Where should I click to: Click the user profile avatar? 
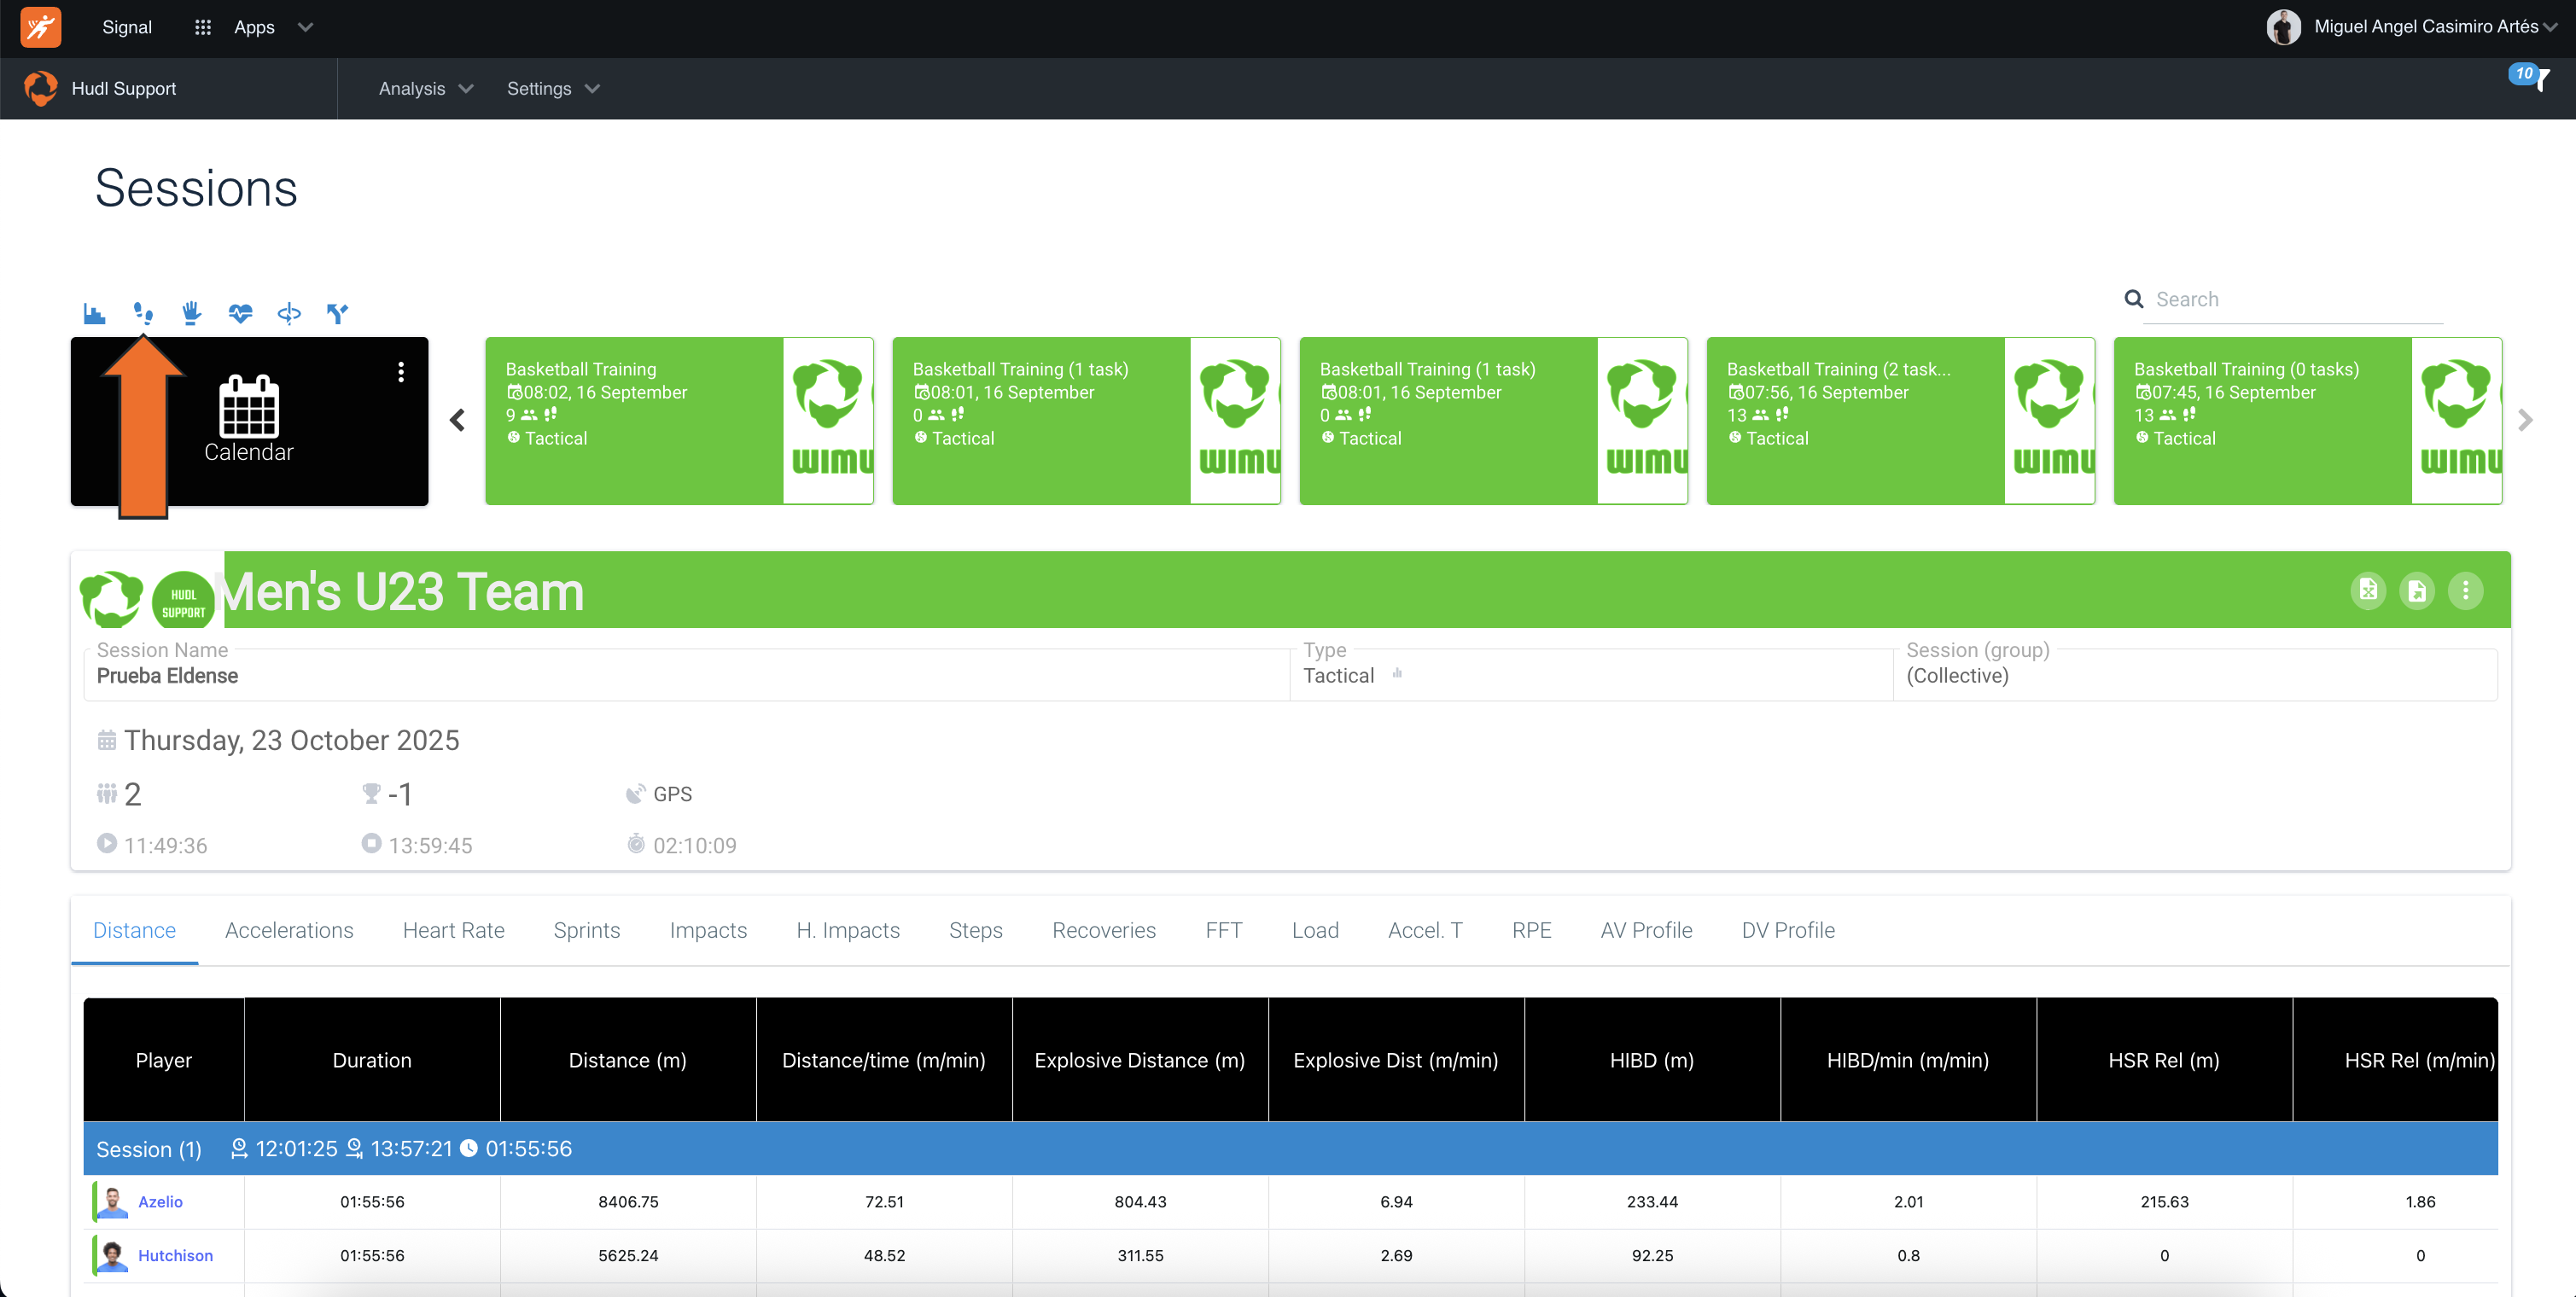coord(2284,27)
